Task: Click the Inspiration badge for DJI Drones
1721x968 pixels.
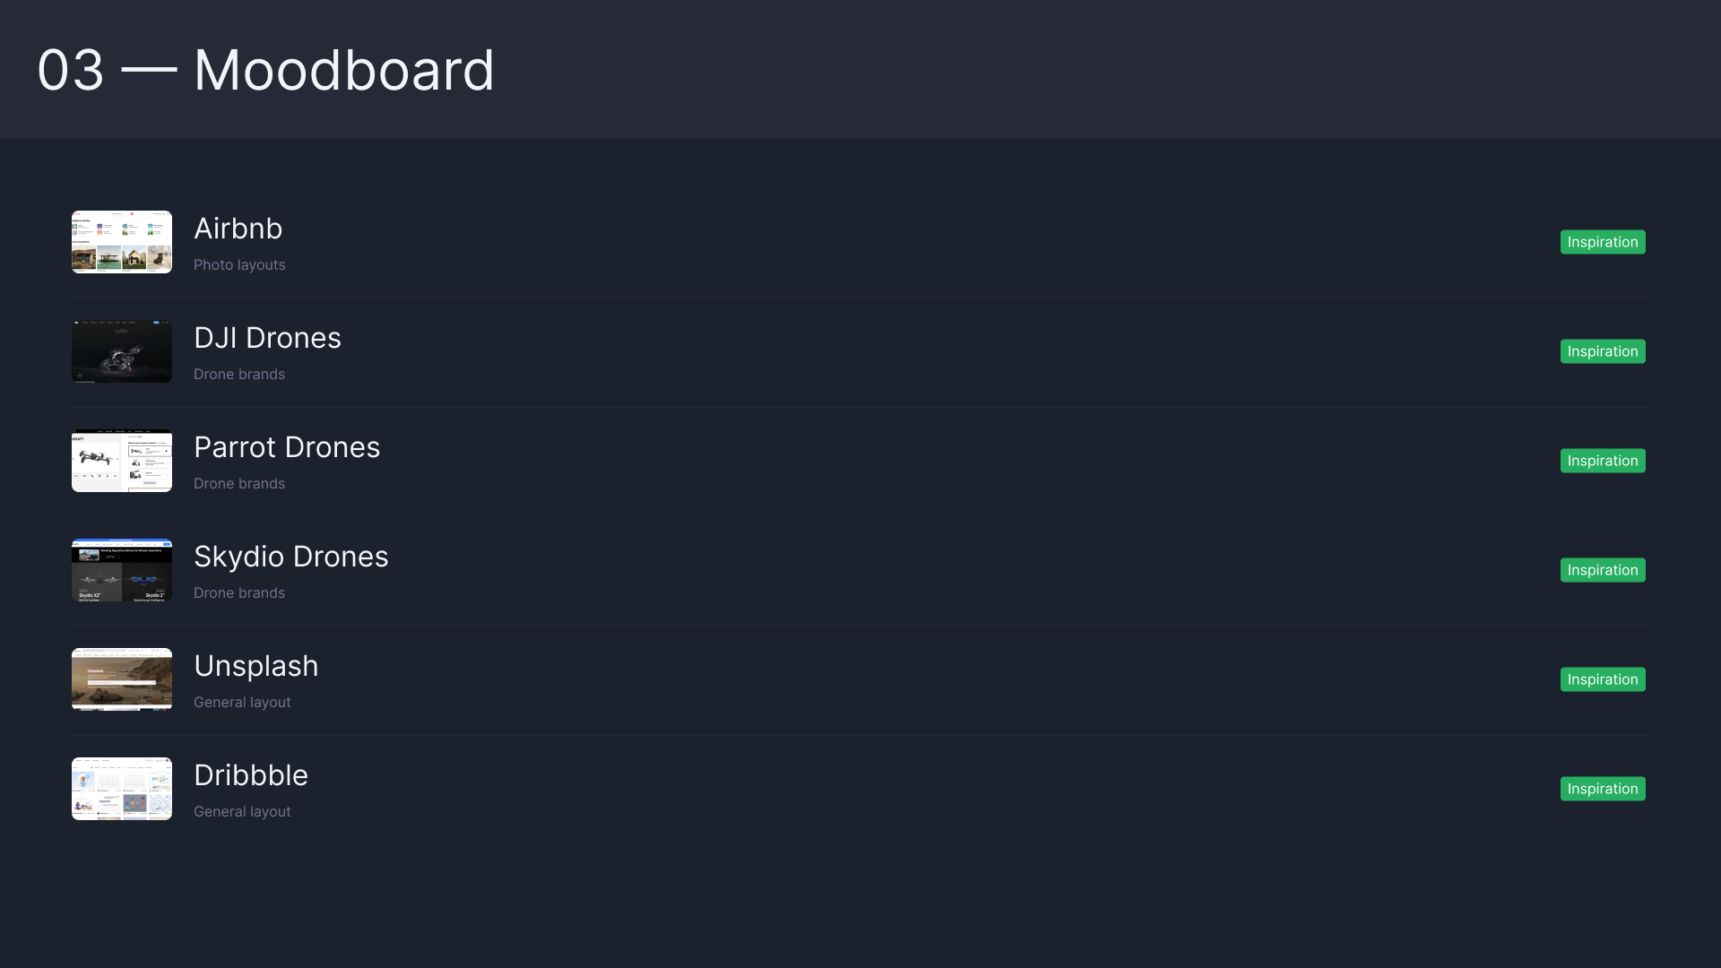Action: 1603,351
